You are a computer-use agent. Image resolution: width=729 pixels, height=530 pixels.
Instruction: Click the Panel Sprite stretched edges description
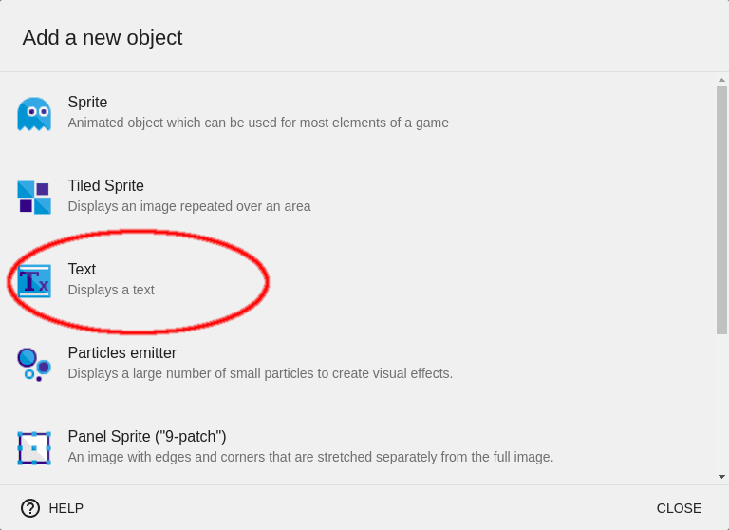pyautogui.click(x=310, y=457)
